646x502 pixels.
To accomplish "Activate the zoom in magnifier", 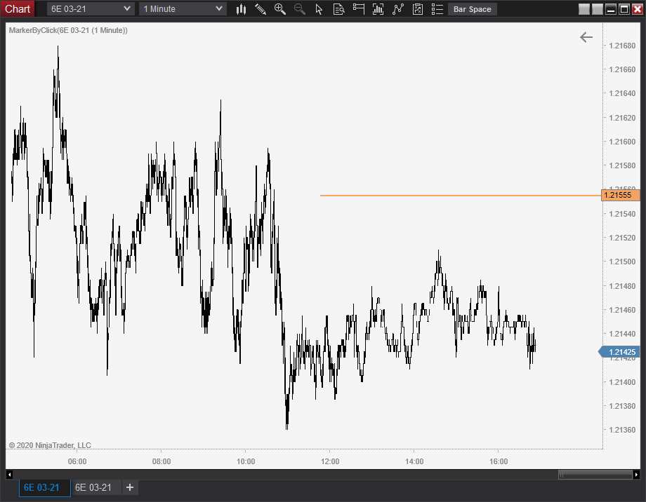I will tap(280, 9).
